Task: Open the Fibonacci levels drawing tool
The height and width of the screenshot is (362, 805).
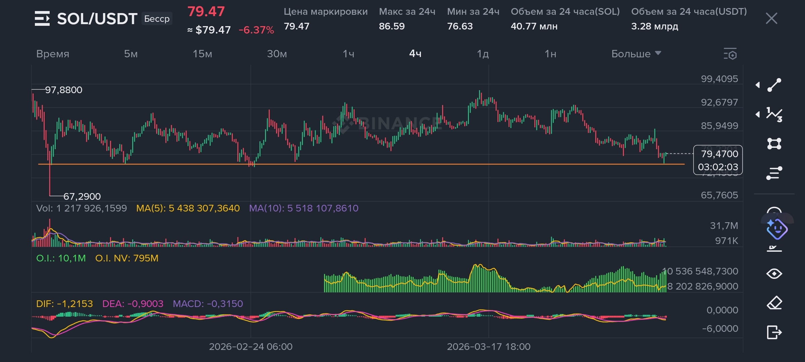Action: (x=774, y=173)
